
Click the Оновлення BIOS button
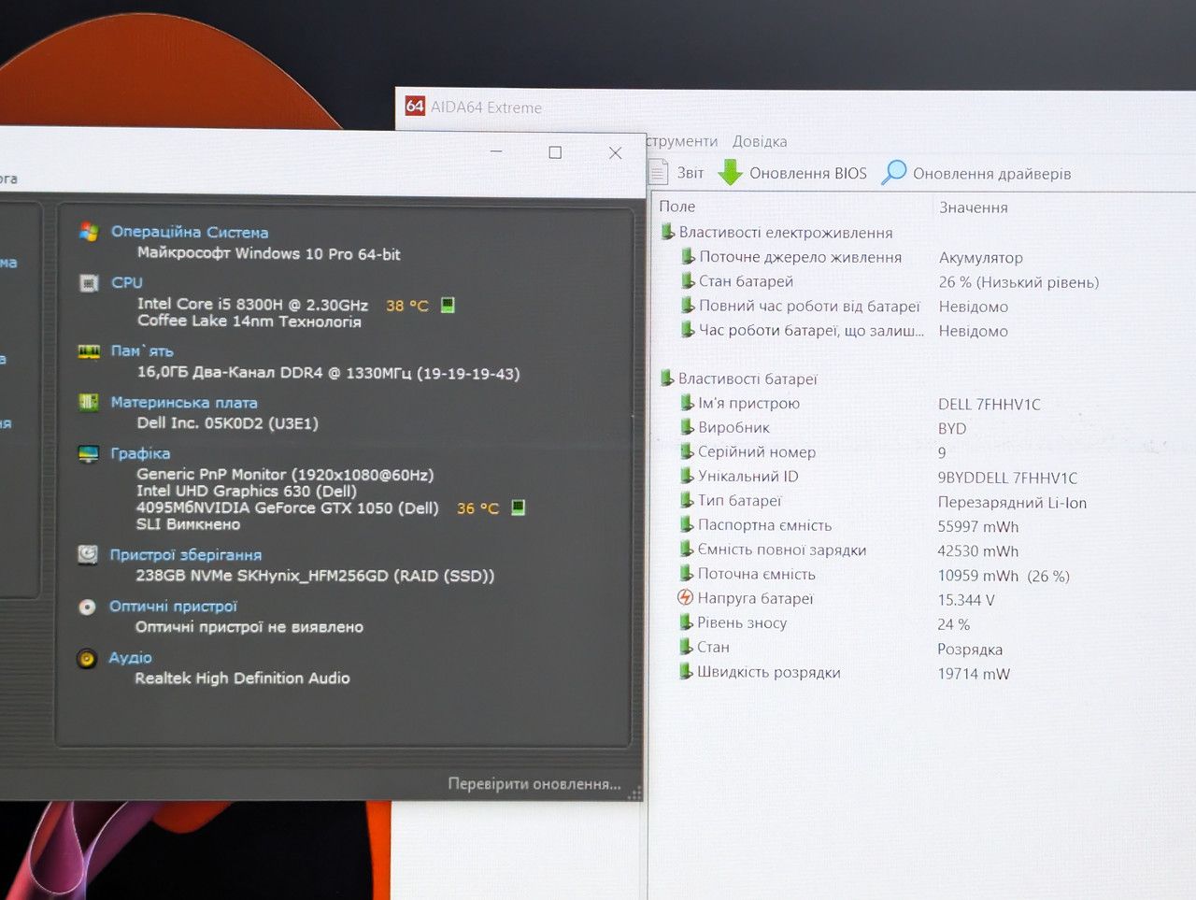click(792, 173)
